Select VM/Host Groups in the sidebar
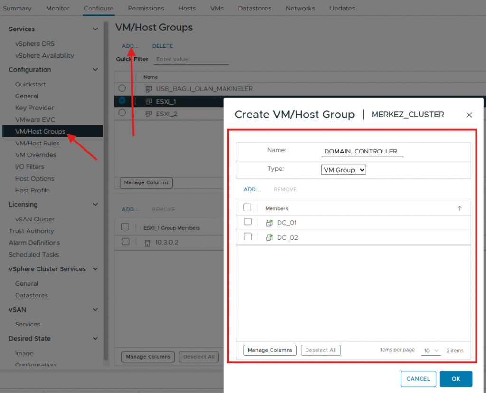Image resolution: width=486 pixels, height=393 pixels. [x=52, y=131]
